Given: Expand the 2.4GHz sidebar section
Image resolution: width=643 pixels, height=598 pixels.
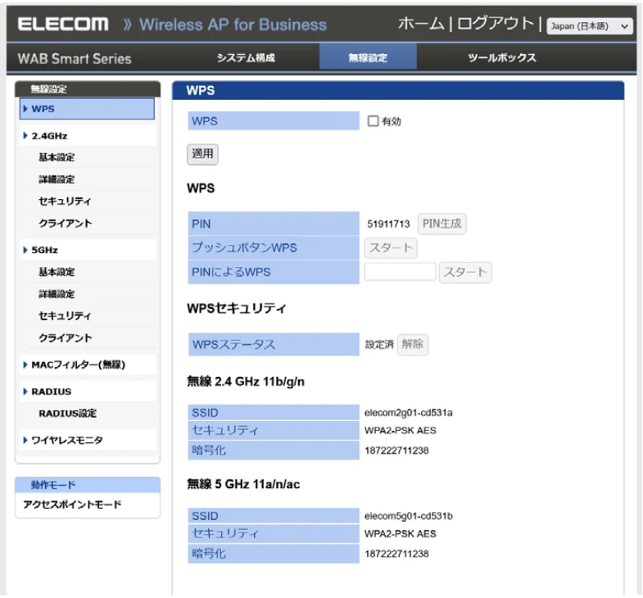Looking at the screenshot, I should pos(88,136).
